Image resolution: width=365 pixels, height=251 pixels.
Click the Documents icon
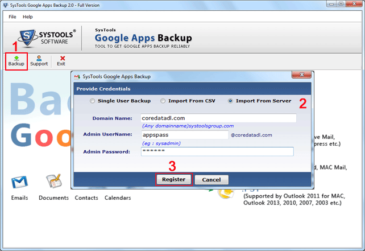[54, 181]
